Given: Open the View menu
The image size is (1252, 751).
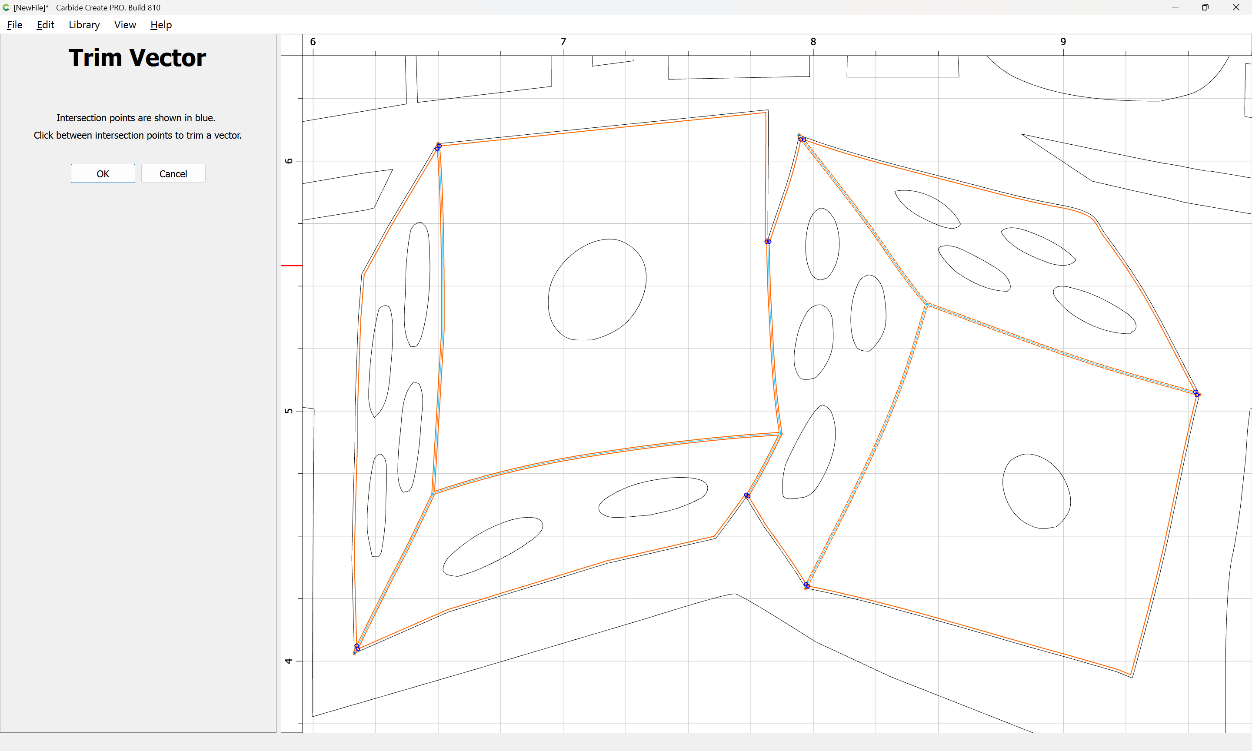Looking at the screenshot, I should tap(125, 25).
